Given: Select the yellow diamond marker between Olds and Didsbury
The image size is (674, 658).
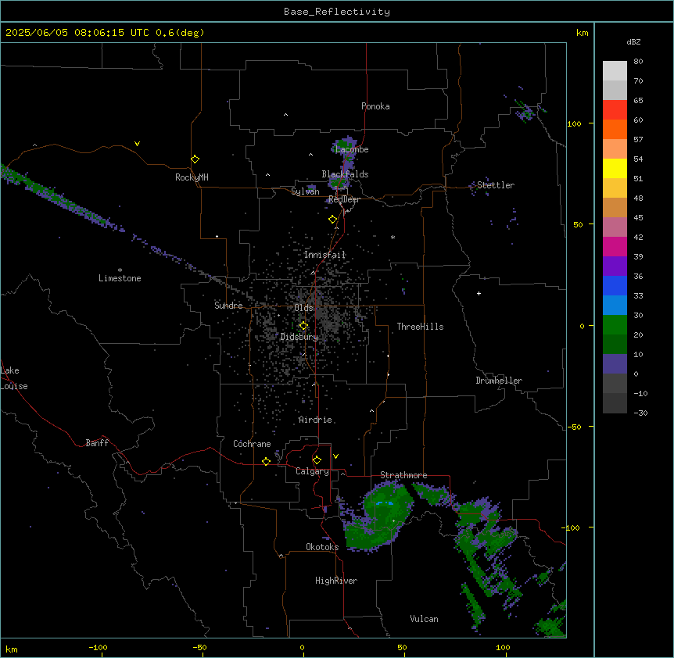Looking at the screenshot, I should click(303, 326).
